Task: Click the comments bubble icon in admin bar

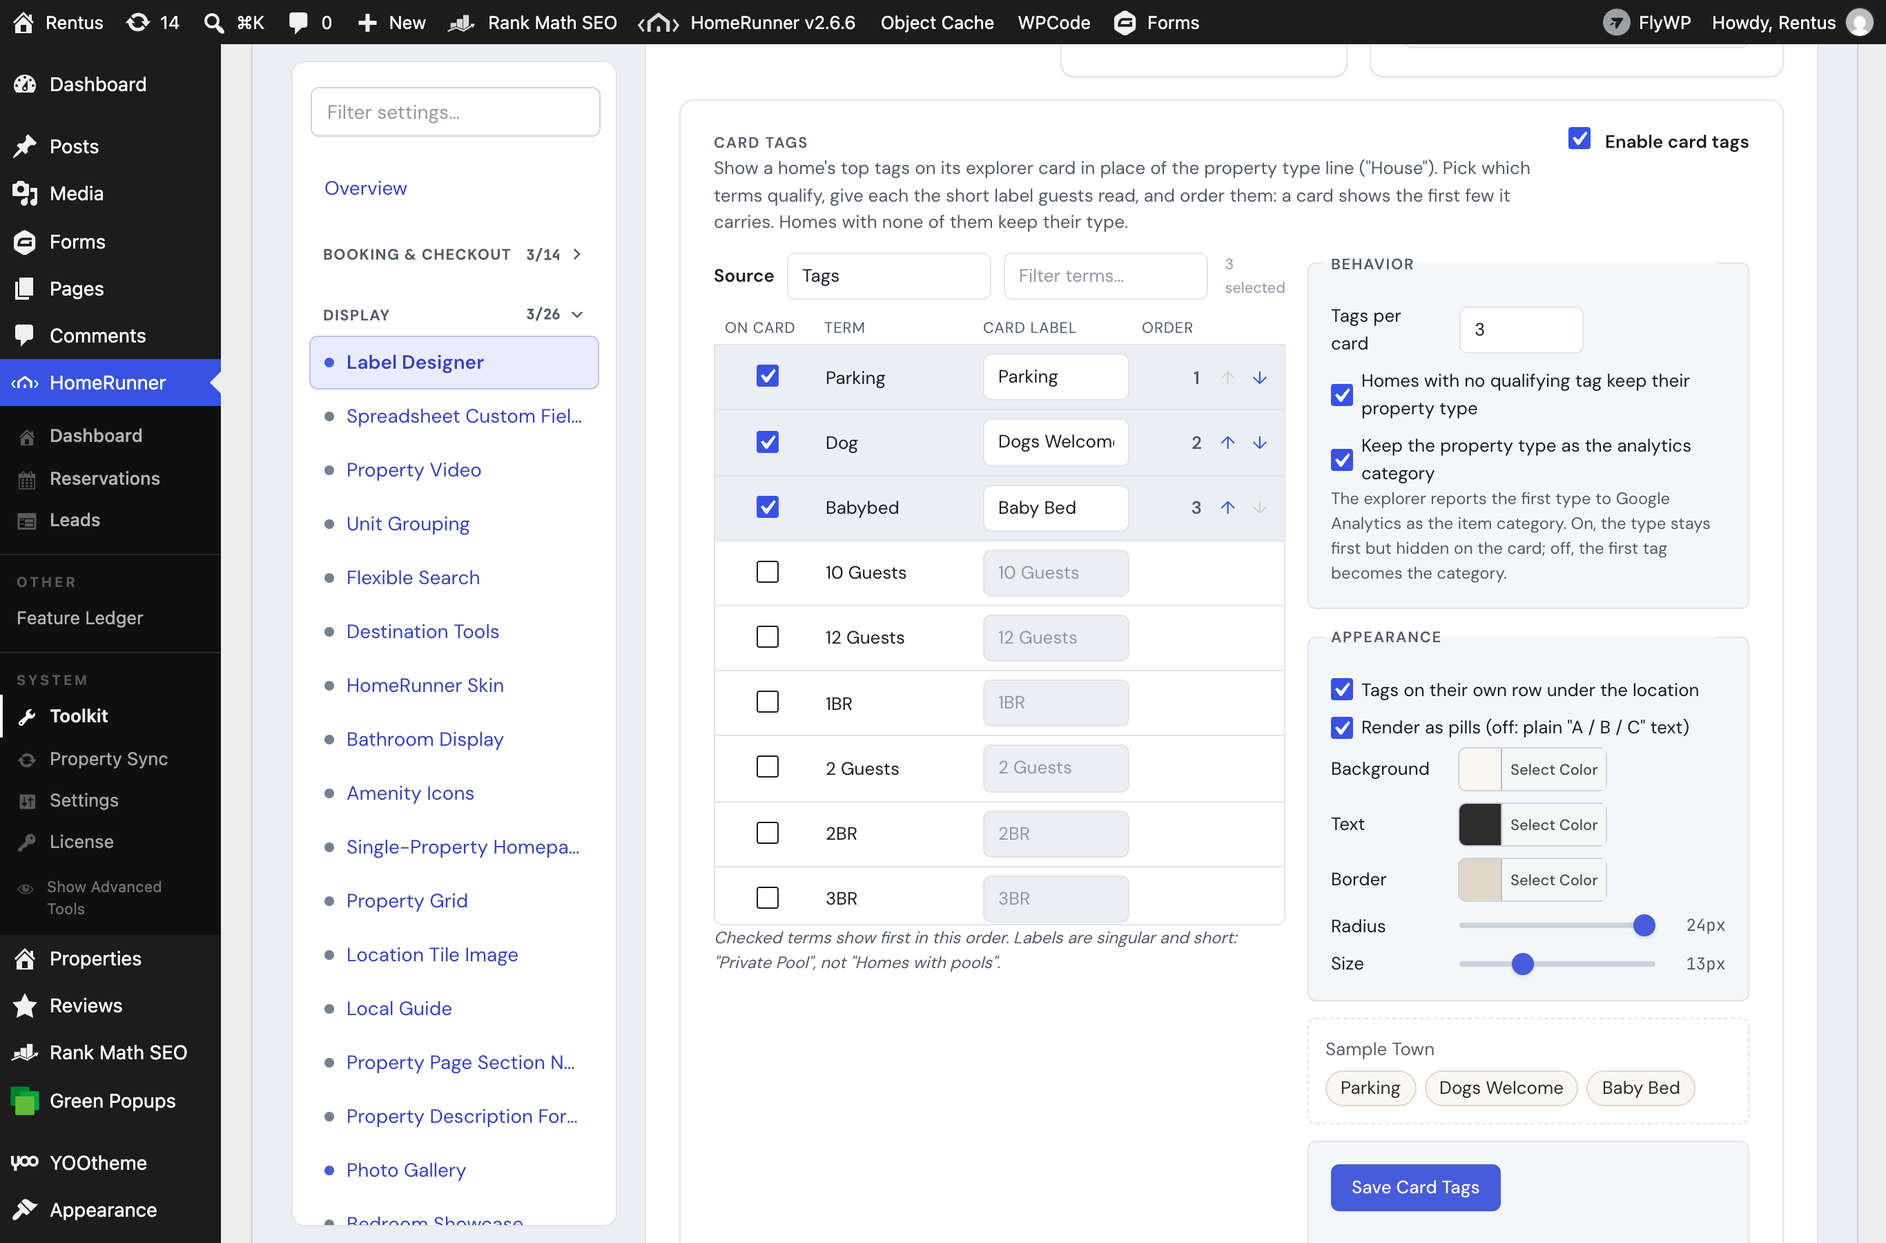Action: tap(298, 22)
